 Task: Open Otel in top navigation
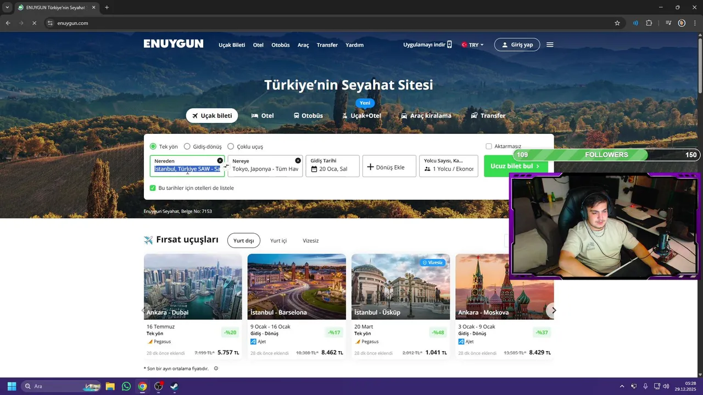pos(258,45)
